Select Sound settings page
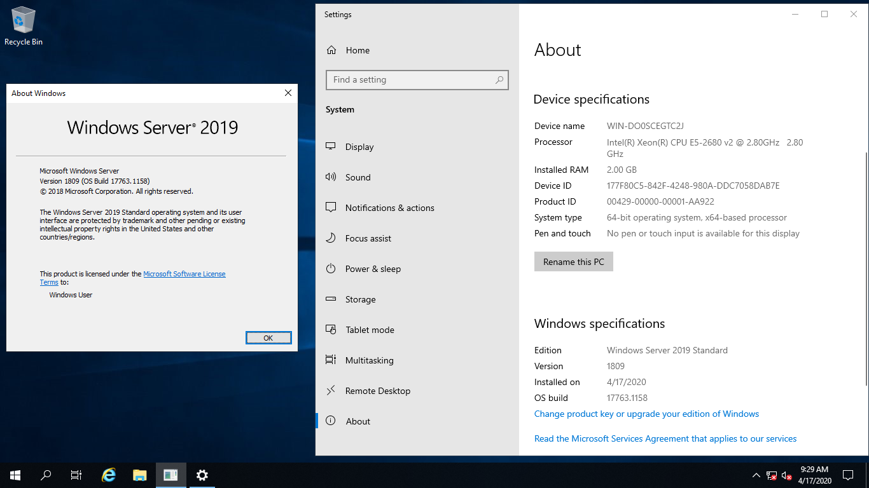 [x=417, y=177]
